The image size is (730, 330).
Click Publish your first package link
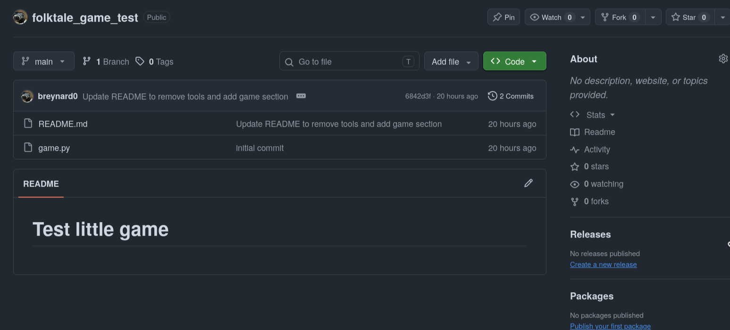coord(610,326)
